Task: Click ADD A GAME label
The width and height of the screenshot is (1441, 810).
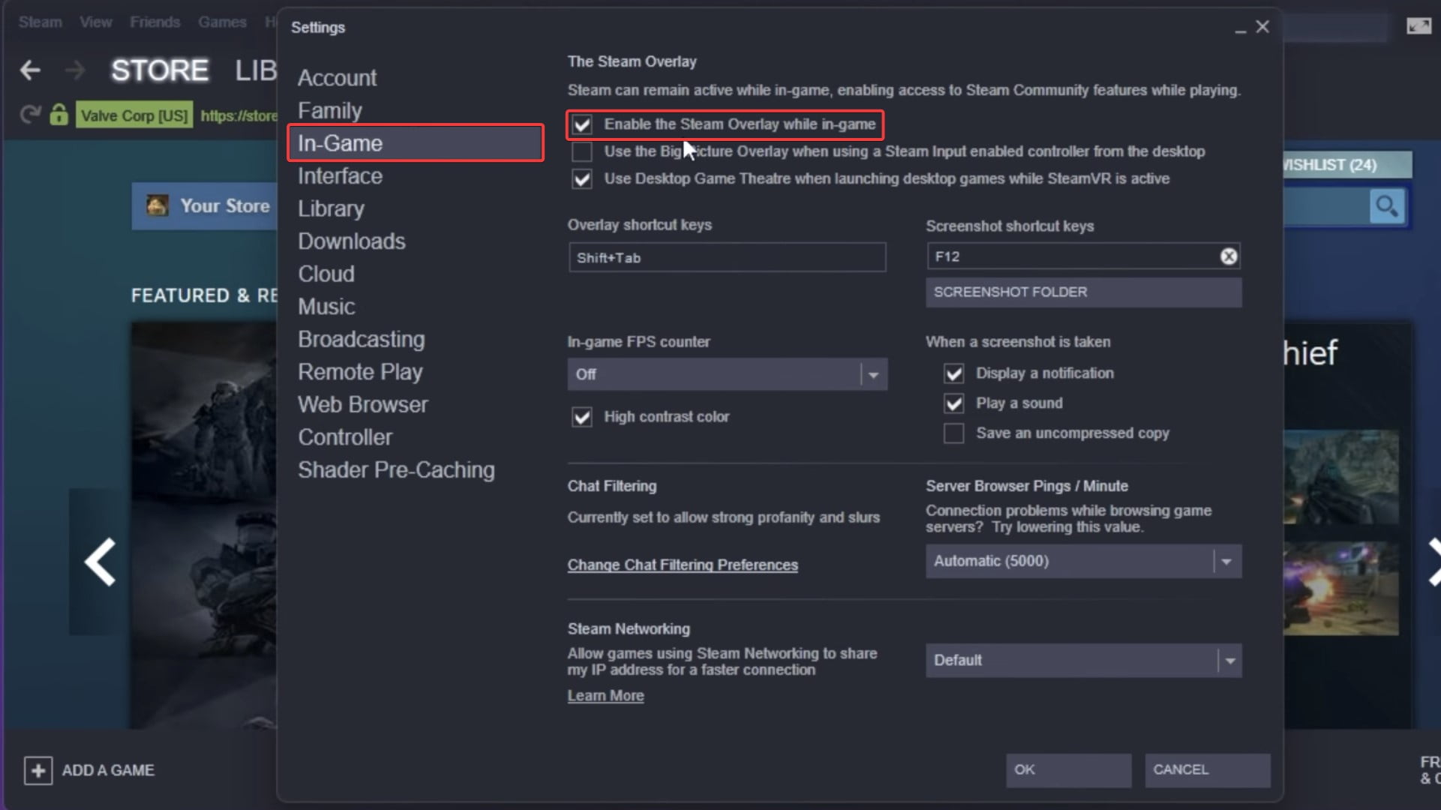Action: point(108,770)
